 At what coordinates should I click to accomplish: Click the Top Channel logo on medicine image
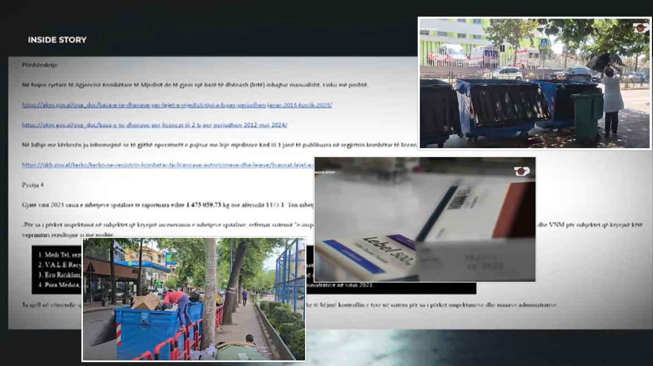point(521,171)
